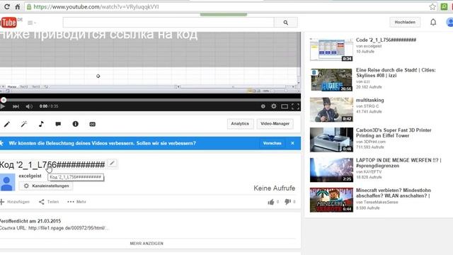The height and width of the screenshot is (255, 453).
Task: Click the Minecraft video thumbnail
Action: click(331, 200)
